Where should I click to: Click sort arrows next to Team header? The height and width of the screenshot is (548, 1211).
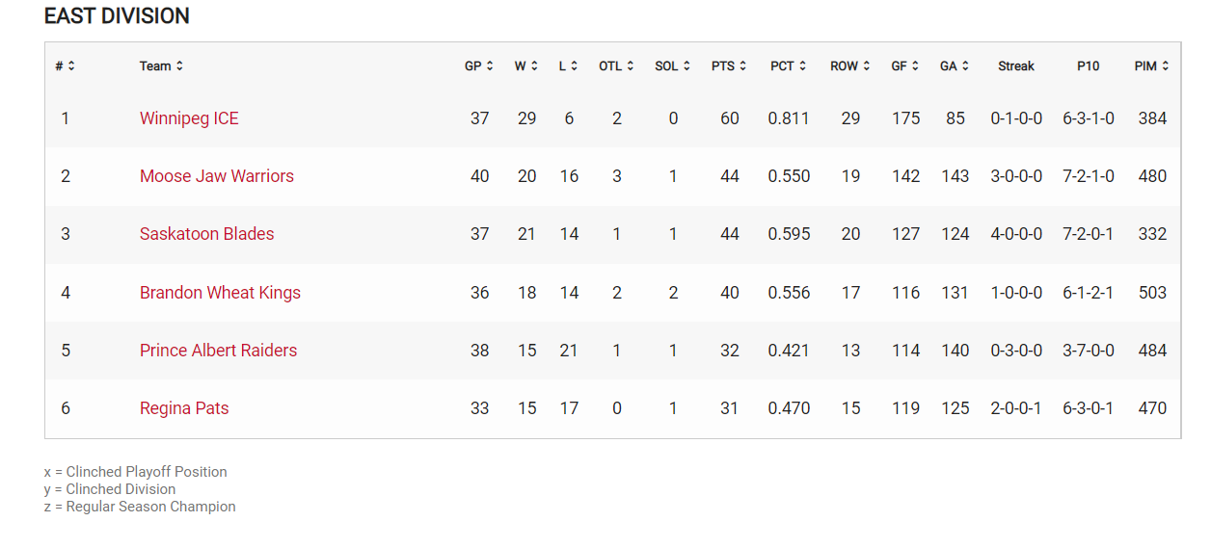point(179,66)
